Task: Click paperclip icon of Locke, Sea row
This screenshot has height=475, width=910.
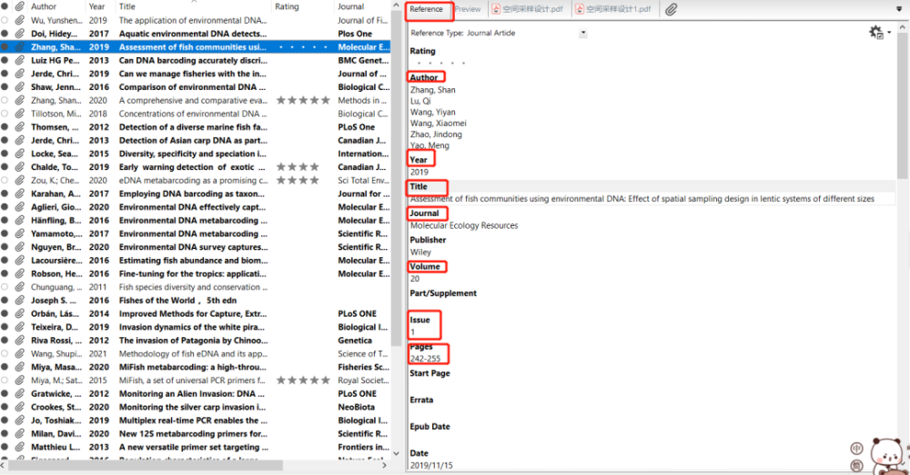Action: coord(20,153)
